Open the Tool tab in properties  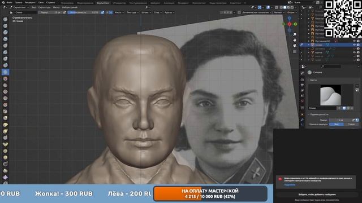click(303, 73)
